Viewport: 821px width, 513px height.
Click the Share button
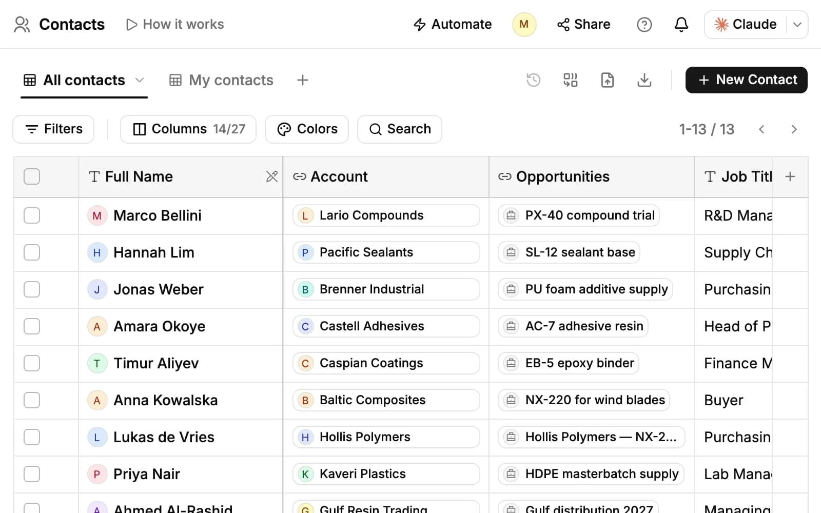[x=583, y=24]
